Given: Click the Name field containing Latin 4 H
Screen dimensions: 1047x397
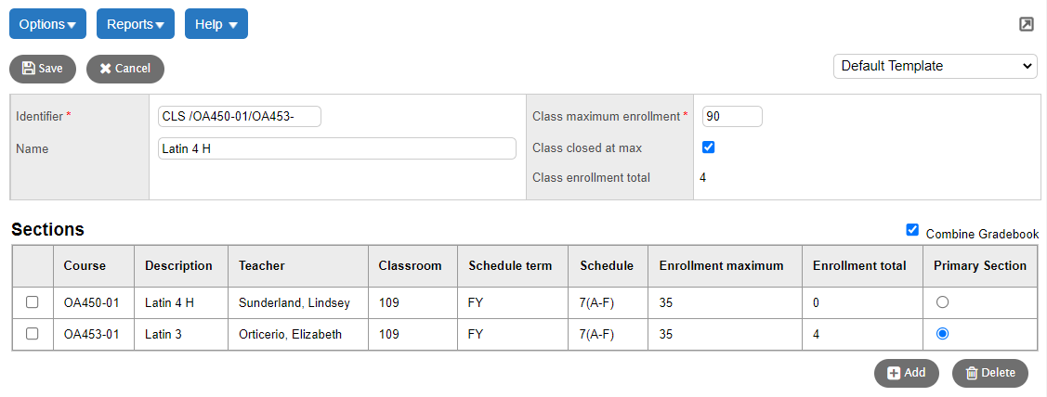Looking at the screenshot, I should tap(337, 148).
